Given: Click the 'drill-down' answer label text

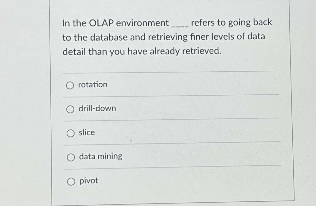Looking at the screenshot, I should (97, 108).
